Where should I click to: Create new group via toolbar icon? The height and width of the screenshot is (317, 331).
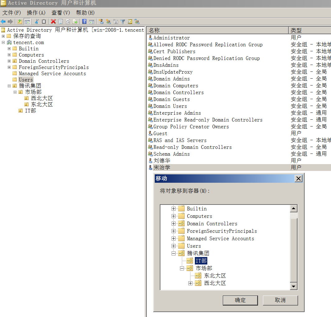108,21
